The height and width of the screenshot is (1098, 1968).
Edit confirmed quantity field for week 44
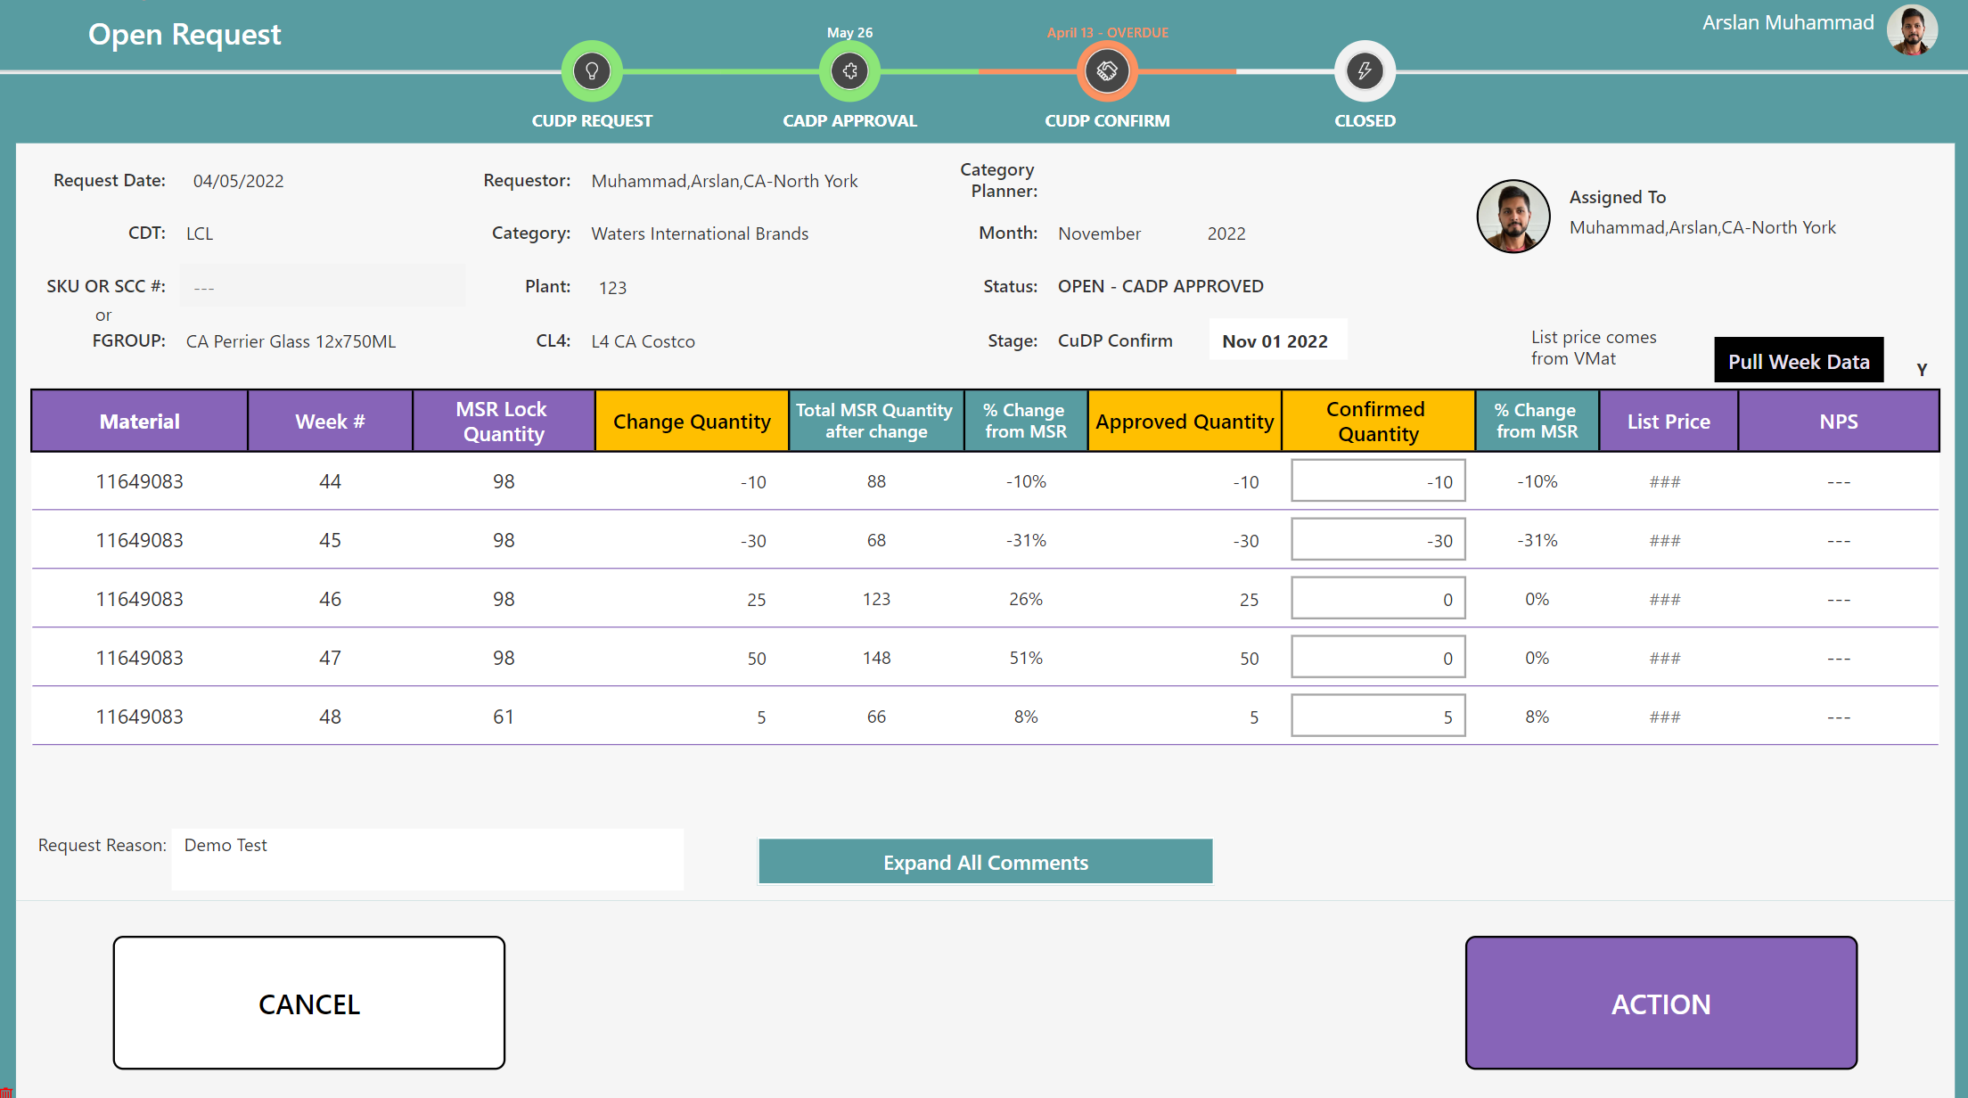pyautogui.click(x=1378, y=481)
